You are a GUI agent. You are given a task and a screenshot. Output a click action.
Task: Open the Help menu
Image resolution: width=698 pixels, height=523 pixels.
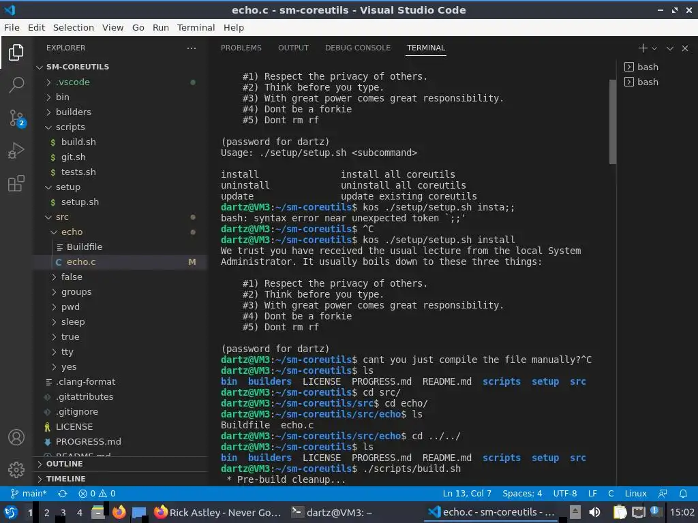tap(234, 27)
